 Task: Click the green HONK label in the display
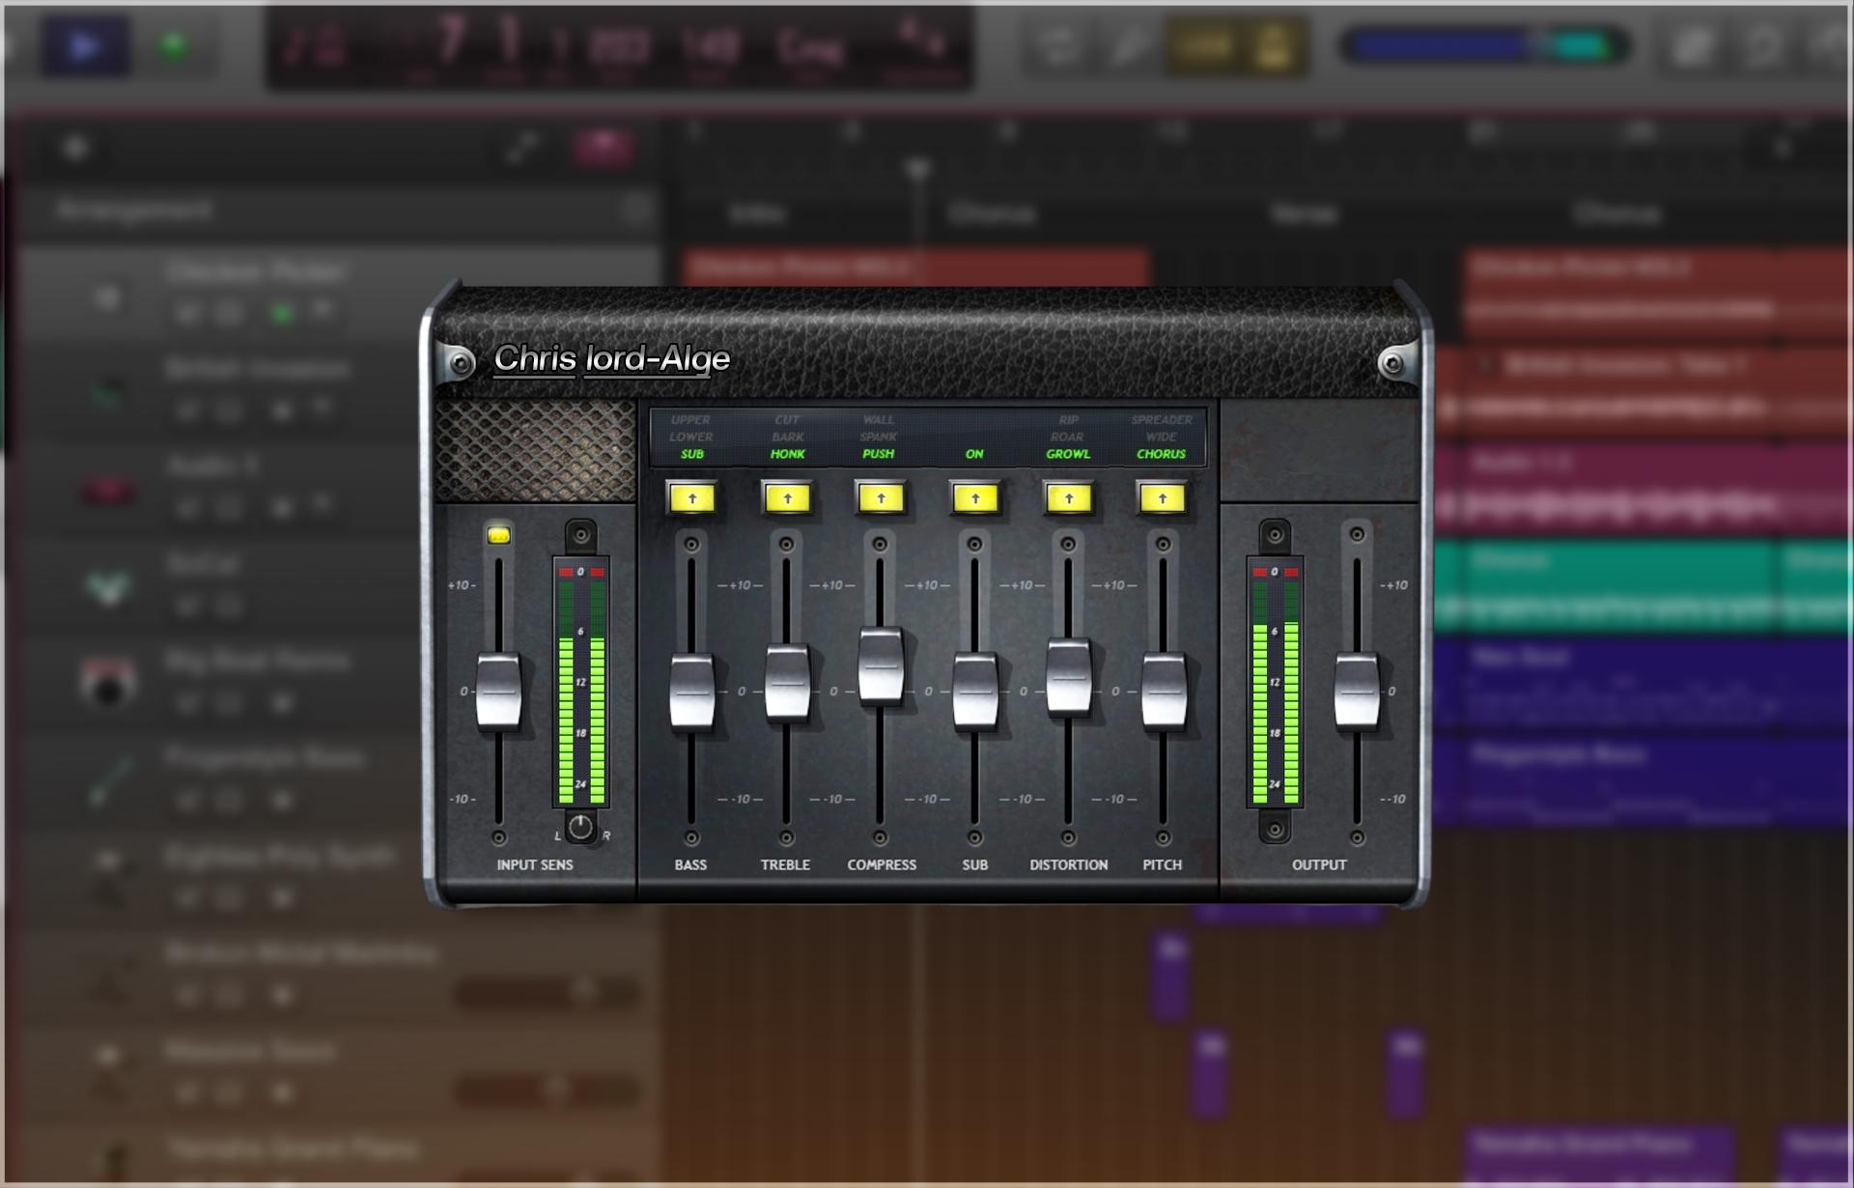(x=788, y=454)
